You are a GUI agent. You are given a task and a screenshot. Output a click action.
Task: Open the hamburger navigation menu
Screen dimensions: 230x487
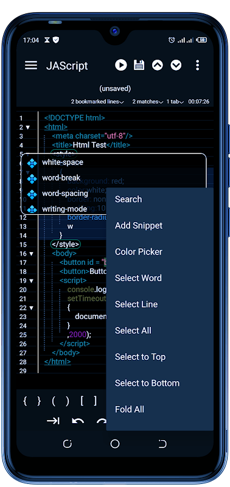[x=31, y=66]
